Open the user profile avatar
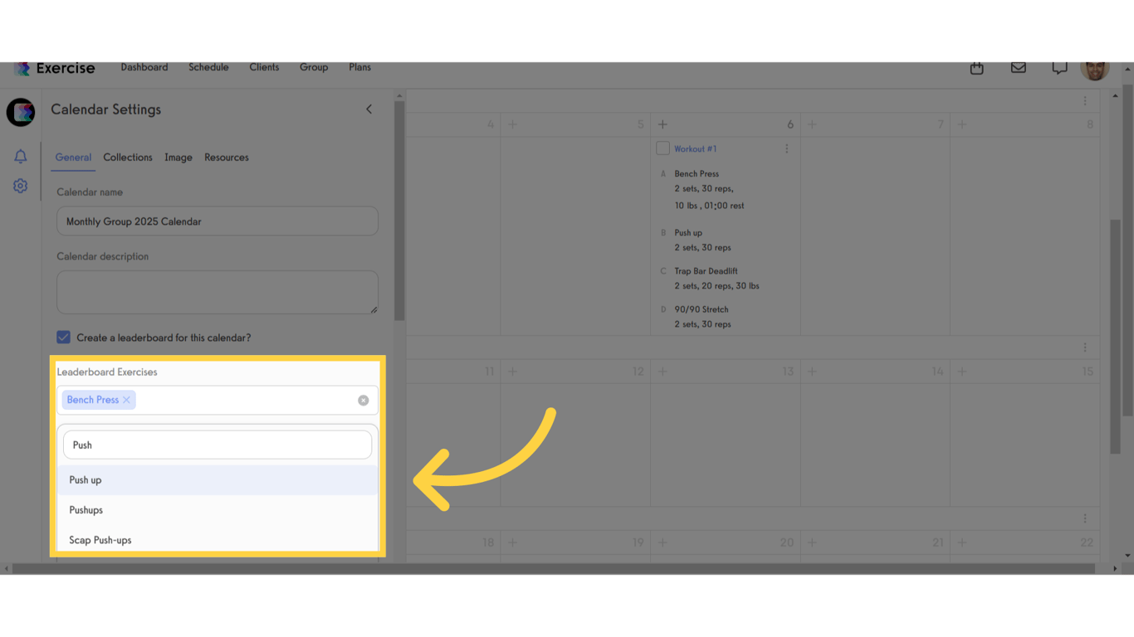The height and width of the screenshot is (637, 1134). [x=1095, y=70]
